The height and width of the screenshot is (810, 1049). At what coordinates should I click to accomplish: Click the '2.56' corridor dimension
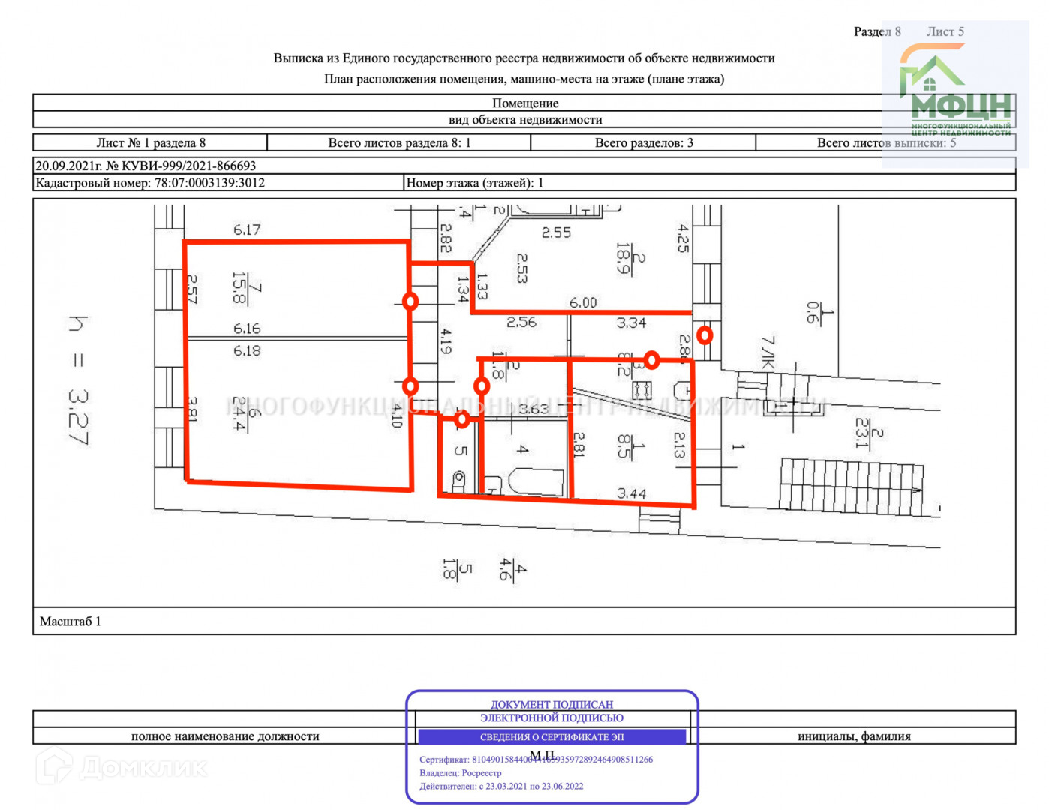pyautogui.click(x=521, y=322)
